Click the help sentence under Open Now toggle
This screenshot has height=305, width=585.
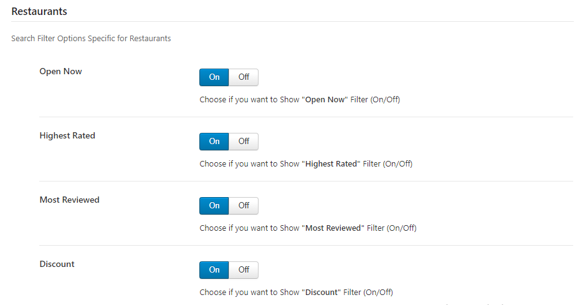(x=299, y=100)
